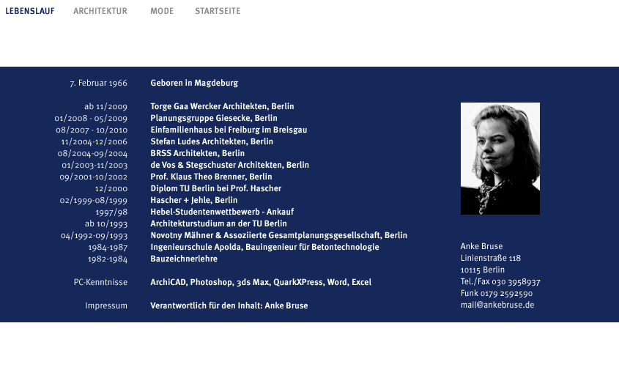Image resolution: width=619 pixels, height=389 pixels.
Task: Click Prof. Klaus Theo Brenner entry
Action: click(211, 177)
